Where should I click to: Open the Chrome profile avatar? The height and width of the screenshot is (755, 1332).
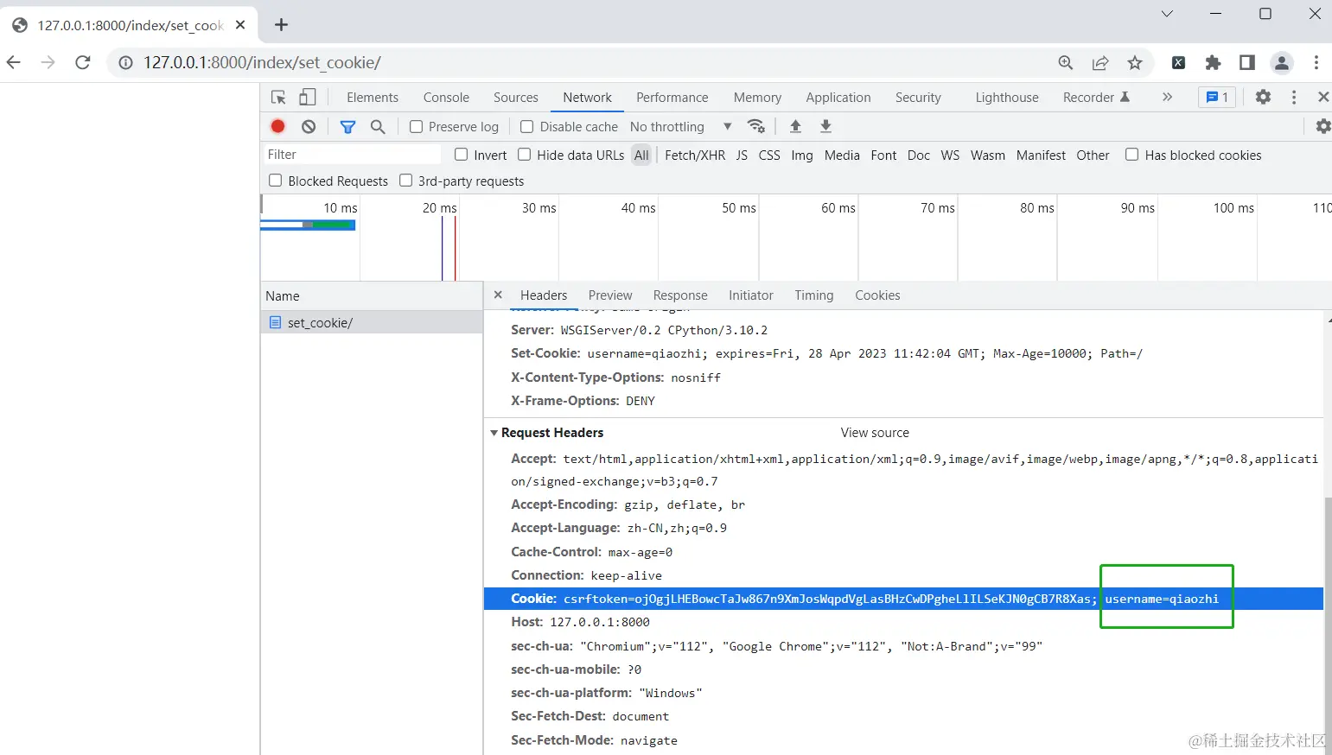pos(1282,62)
